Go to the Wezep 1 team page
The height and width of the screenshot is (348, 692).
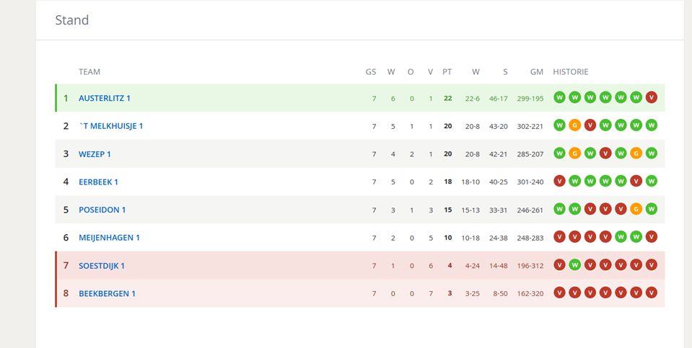(x=95, y=153)
